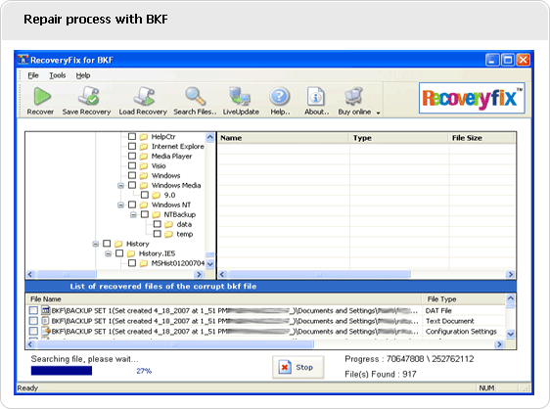Click the Media Player folder icon
Viewport: 550px width, 409px height.
[x=144, y=157]
